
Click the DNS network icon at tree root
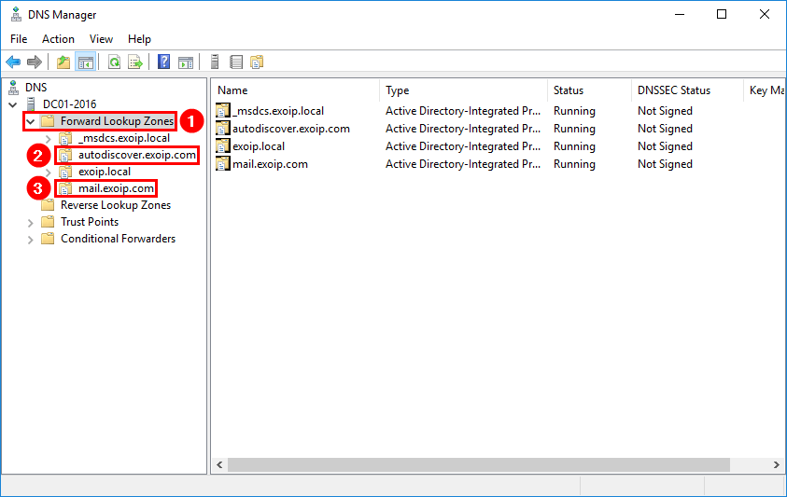click(x=14, y=88)
